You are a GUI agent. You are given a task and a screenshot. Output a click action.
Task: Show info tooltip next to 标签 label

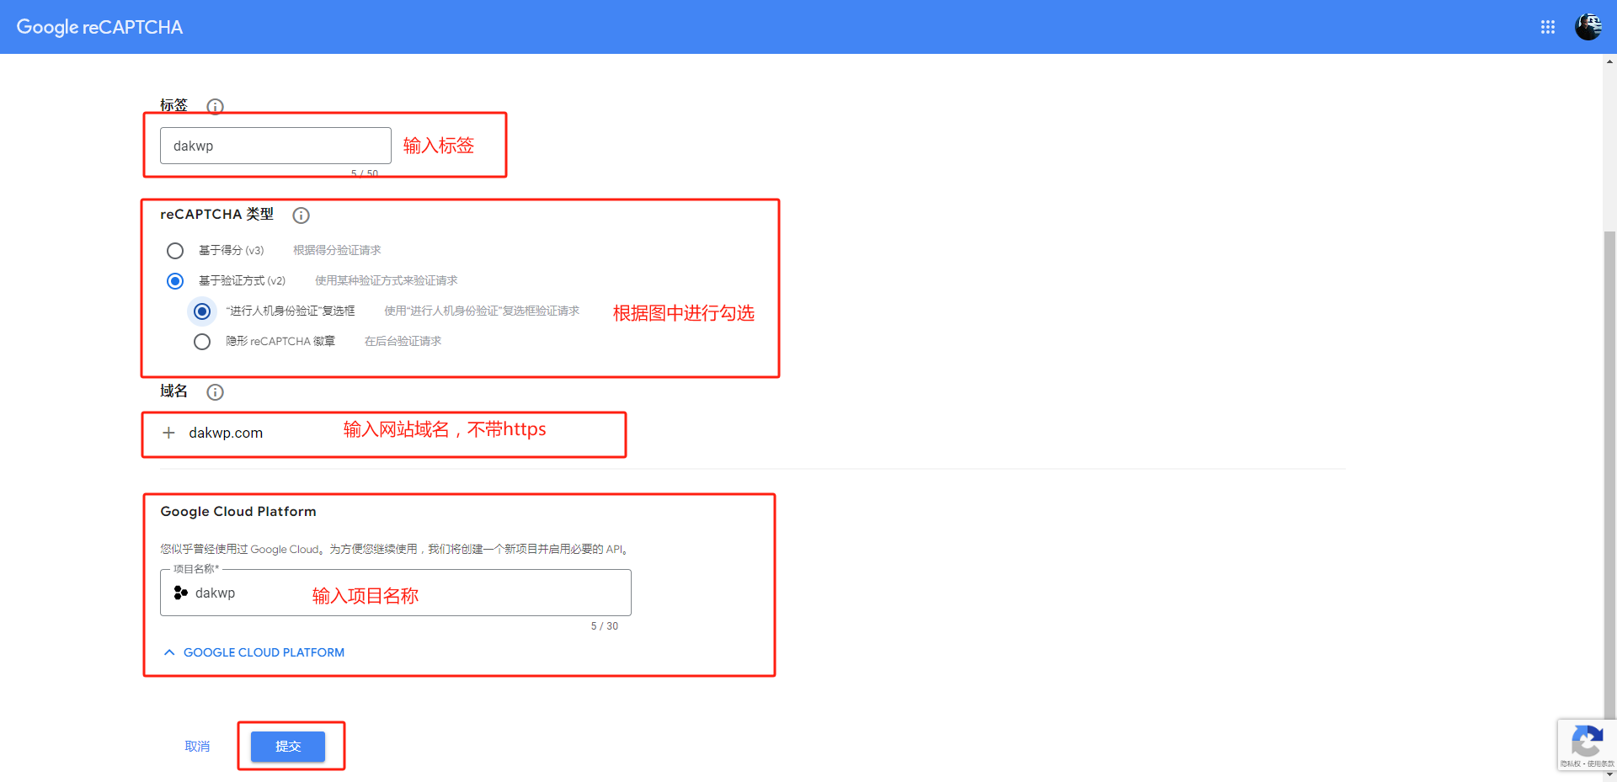[215, 107]
